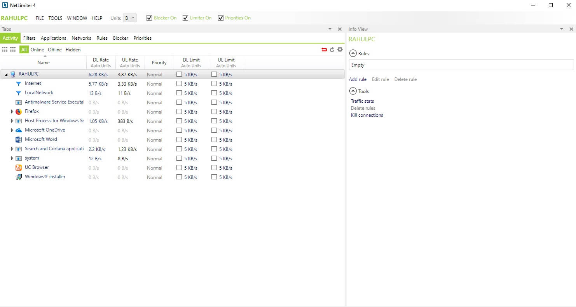Viewport: 576px width, 307px height.
Task: Open the FILE menu
Action: (40, 18)
